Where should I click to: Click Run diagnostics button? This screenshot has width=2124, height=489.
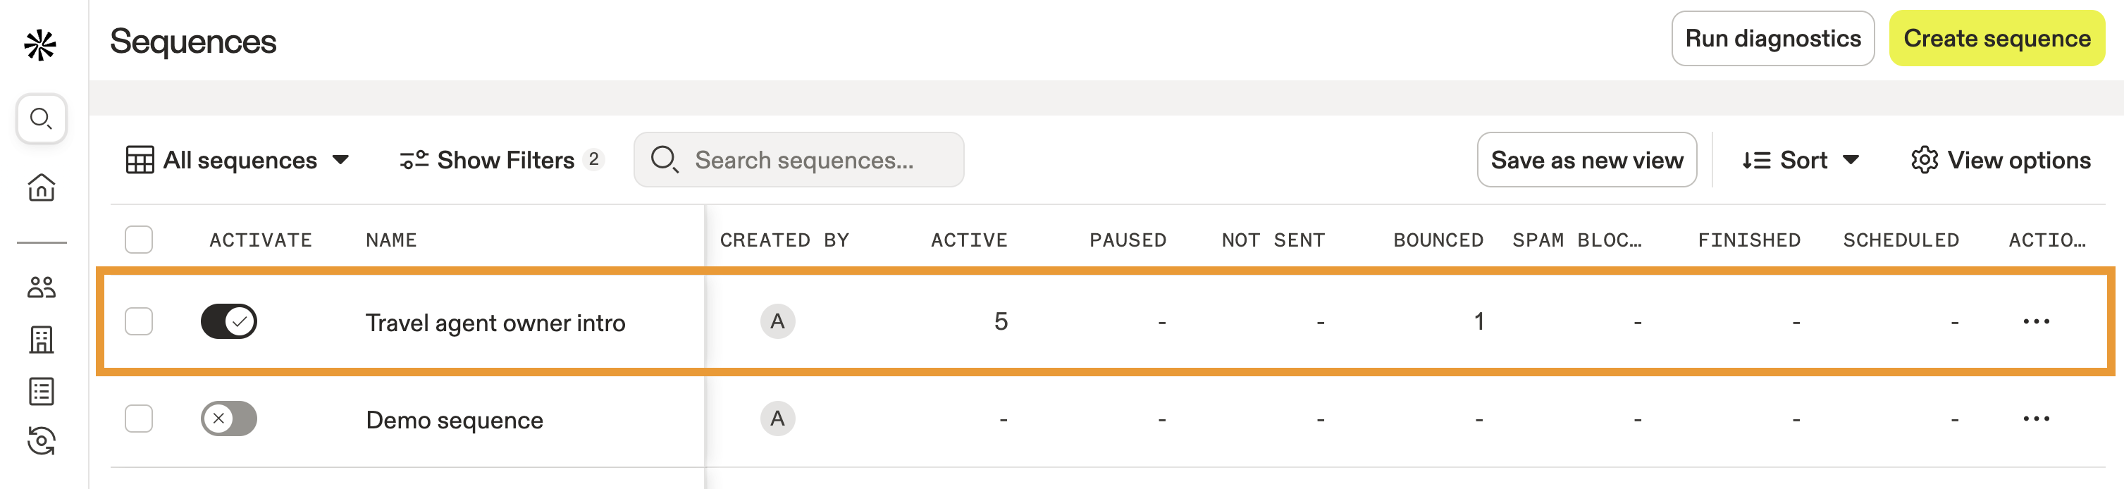click(1772, 39)
